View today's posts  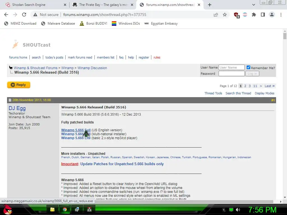pos(54,57)
